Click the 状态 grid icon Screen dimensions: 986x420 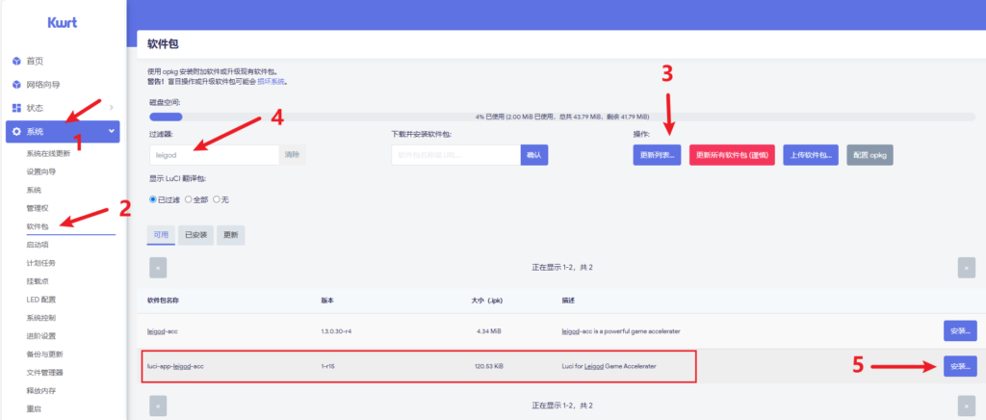click(x=16, y=107)
